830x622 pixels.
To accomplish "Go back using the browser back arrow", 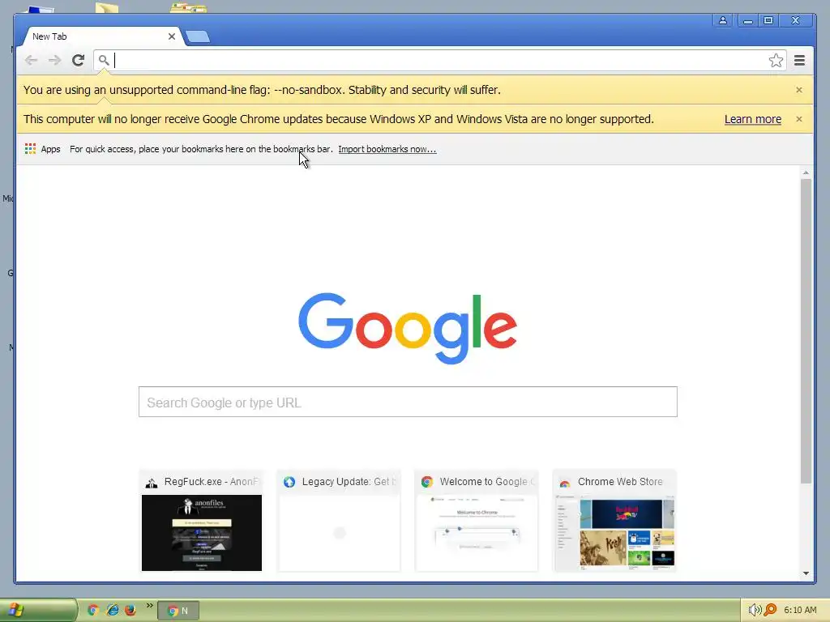I will coord(32,60).
